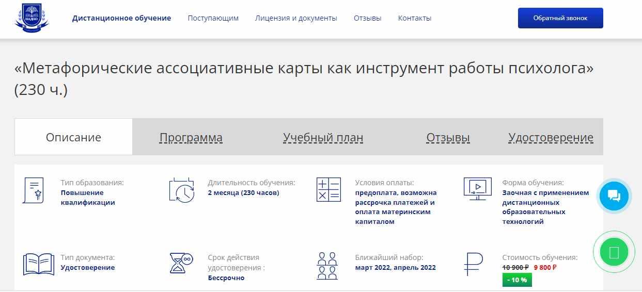Open the blue chat widget bubble

(614, 196)
